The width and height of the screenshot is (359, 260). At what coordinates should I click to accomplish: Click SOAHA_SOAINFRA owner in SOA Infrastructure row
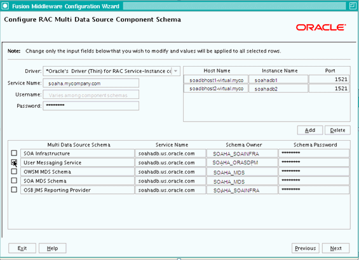click(242, 153)
